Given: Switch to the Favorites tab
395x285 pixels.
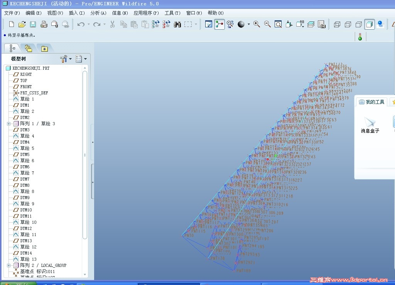Looking at the screenshot, I should [x=44, y=48].
